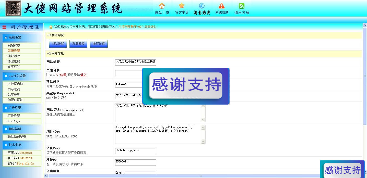
Task: Go to 官方主页 via the star icon
Action: click(182, 6)
